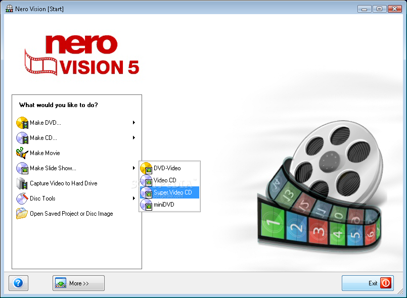Image resolution: width=407 pixels, height=298 pixels.
Task: Click the icon on the More button
Action: [x=61, y=283]
